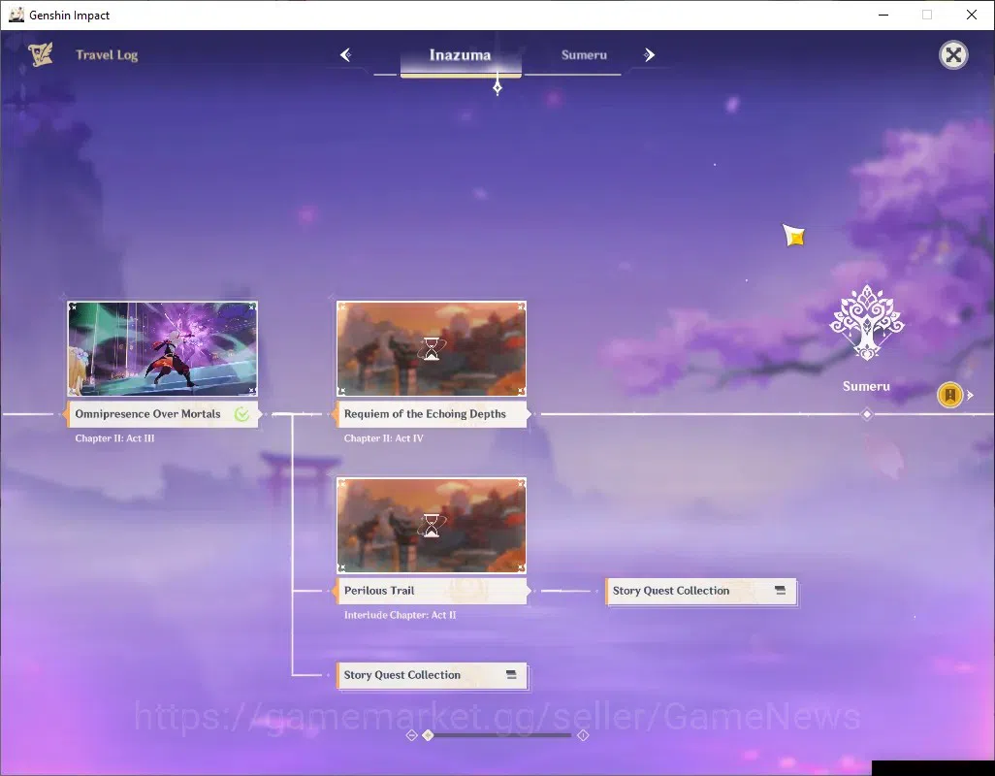This screenshot has height=776, width=995.
Task: Click the completed checkmark on Omnipresence Over Mortals
Action: pos(241,414)
